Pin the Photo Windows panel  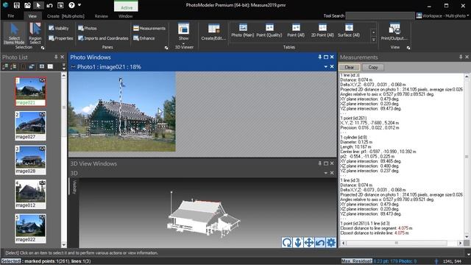point(319,57)
